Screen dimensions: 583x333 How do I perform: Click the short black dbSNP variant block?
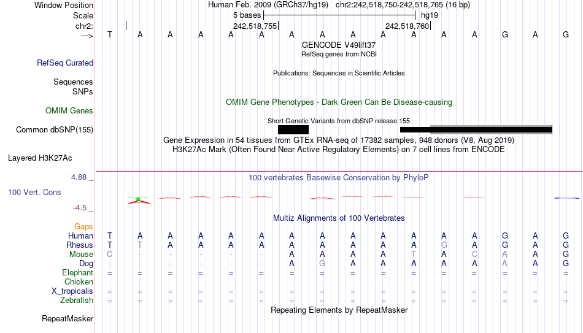[293, 130]
